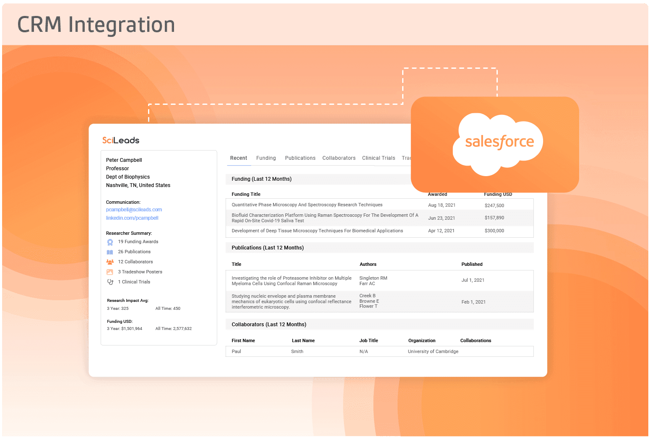Click 1 Clinical Trials summary
This screenshot has width=650, height=439.
(x=134, y=282)
